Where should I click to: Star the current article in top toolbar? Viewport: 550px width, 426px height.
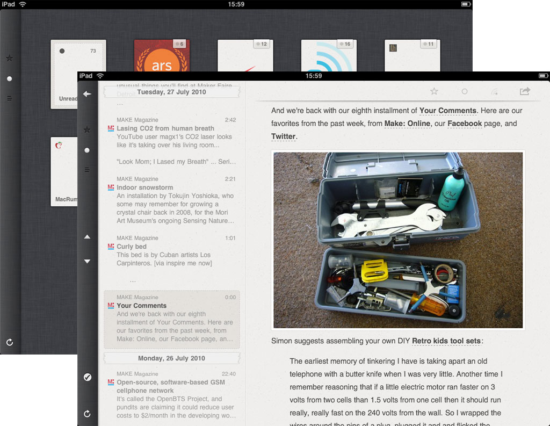(434, 91)
